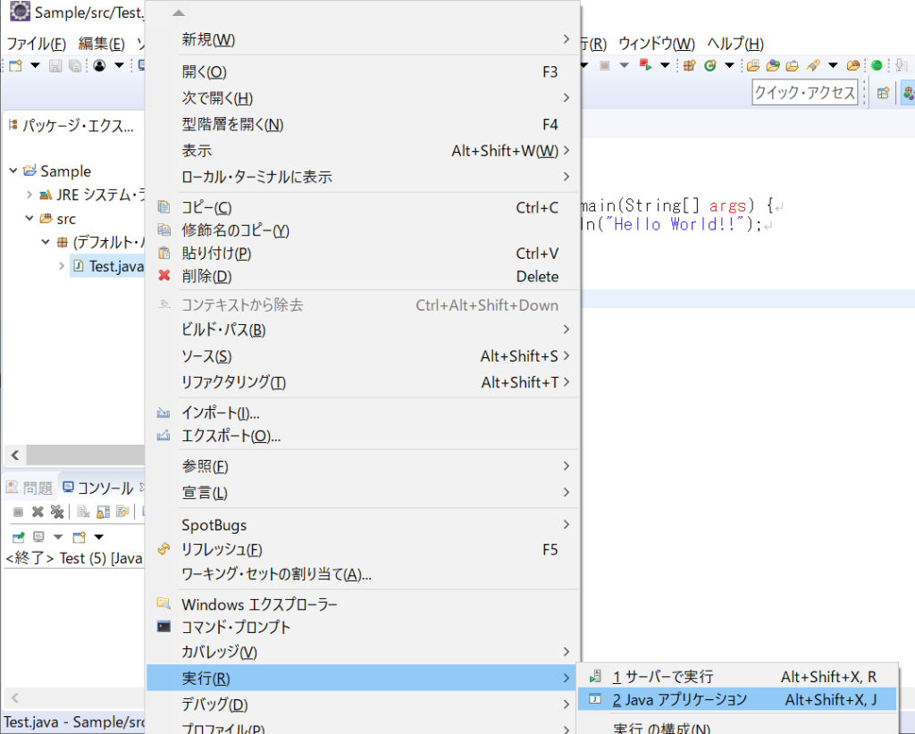Click package explorer horizontal scrollbar left arrow
This screenshot has width=915, height=734.
pyautogui.click(x=15, y=455)
